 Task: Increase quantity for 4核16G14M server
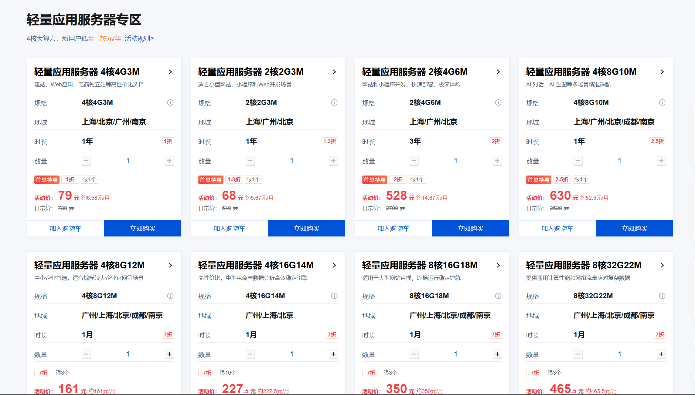click(x=333, y=354)
